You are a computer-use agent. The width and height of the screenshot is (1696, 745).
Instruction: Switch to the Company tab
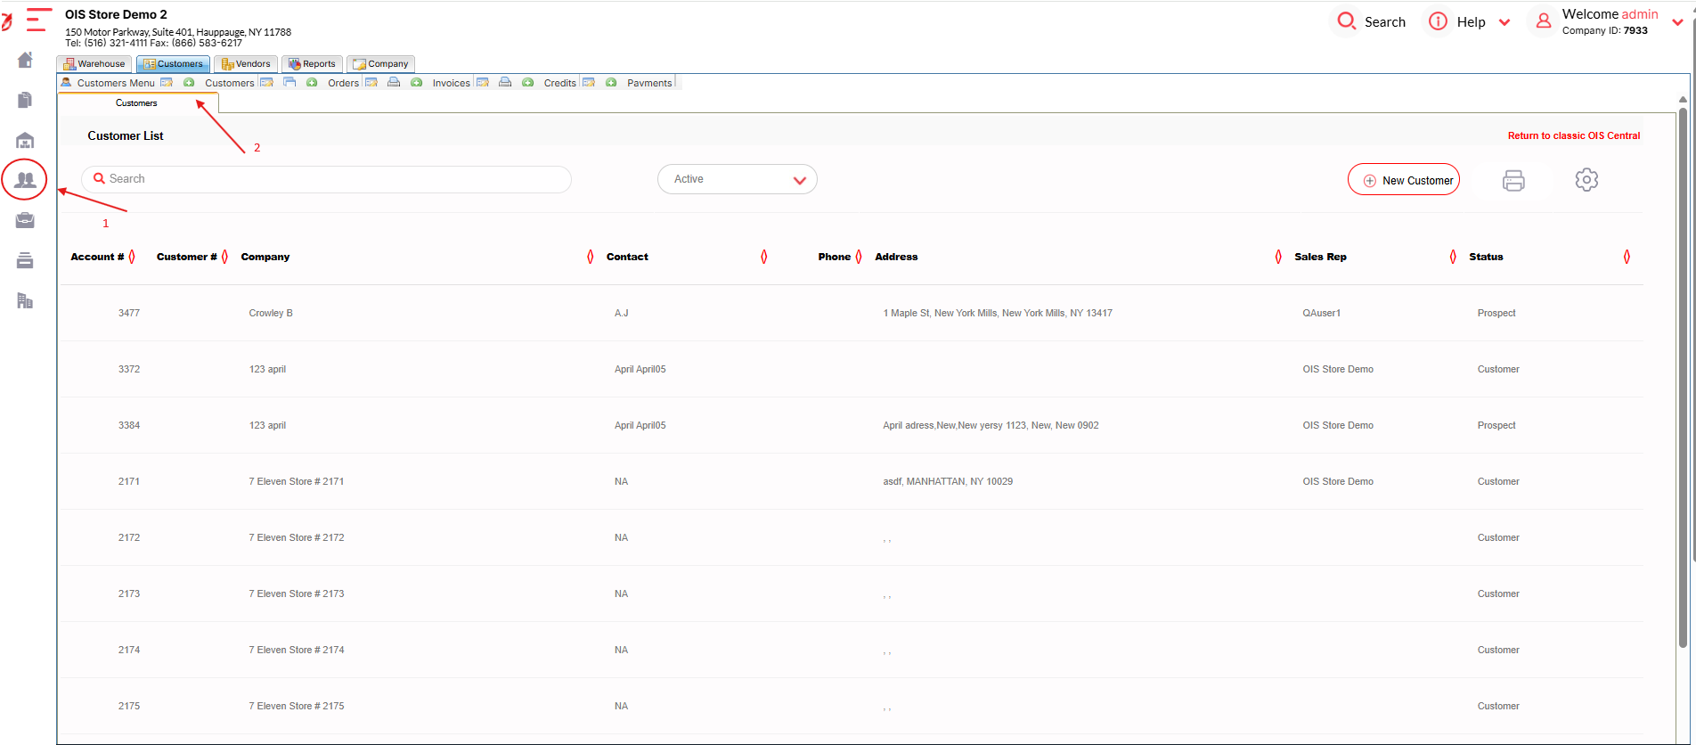click(380, 64)
